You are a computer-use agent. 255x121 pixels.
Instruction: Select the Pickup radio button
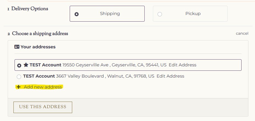(160, 14)
